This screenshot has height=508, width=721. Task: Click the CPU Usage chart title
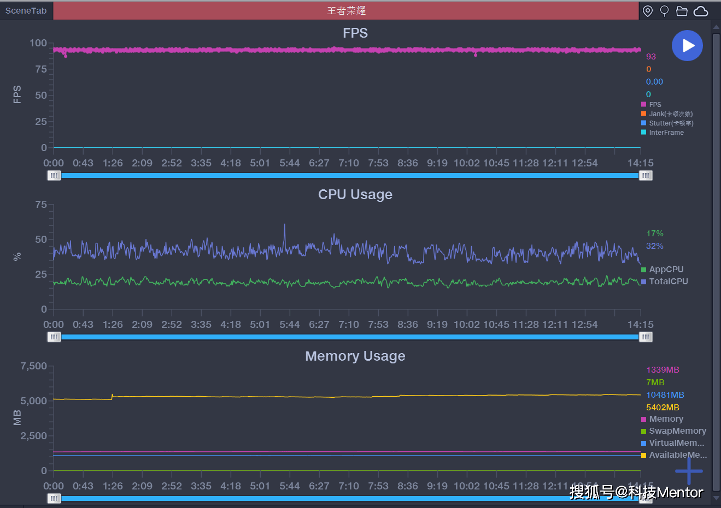[x=355, y=194]
